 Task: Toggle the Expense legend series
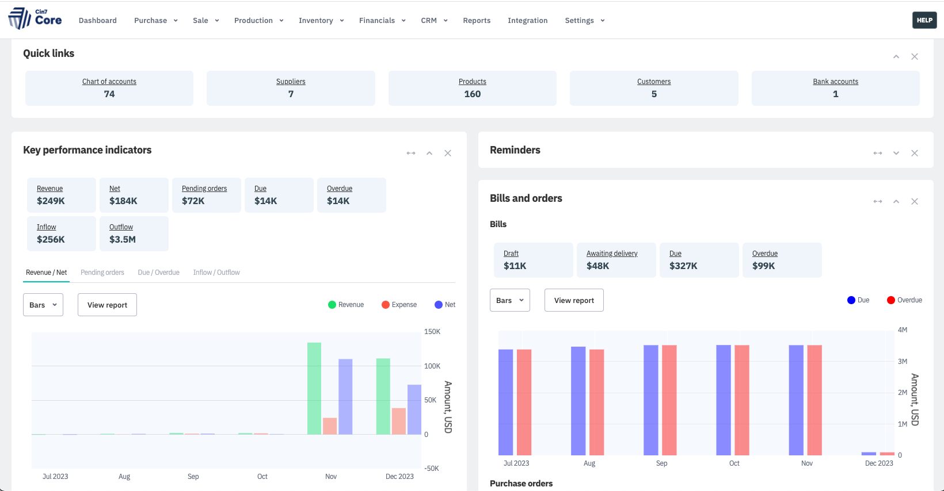[399, 305]
